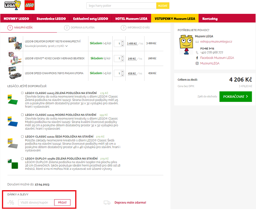Click PŘIDAT coupon button
Viewport: 256px width, 211px height.
click(62, 202)
